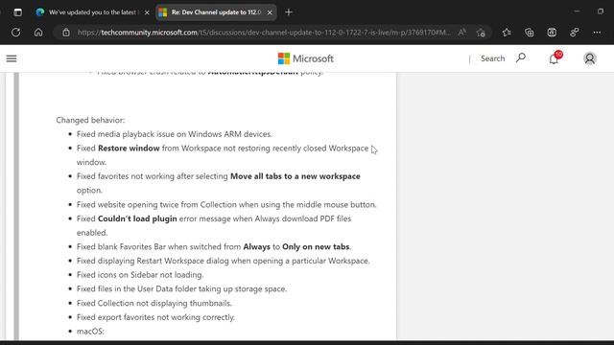The width and height of the screenshot is (614, 345).
Task: Select the "Re: Dev Channel update to 112.0" tab
Action: click(x=216, y=12)
